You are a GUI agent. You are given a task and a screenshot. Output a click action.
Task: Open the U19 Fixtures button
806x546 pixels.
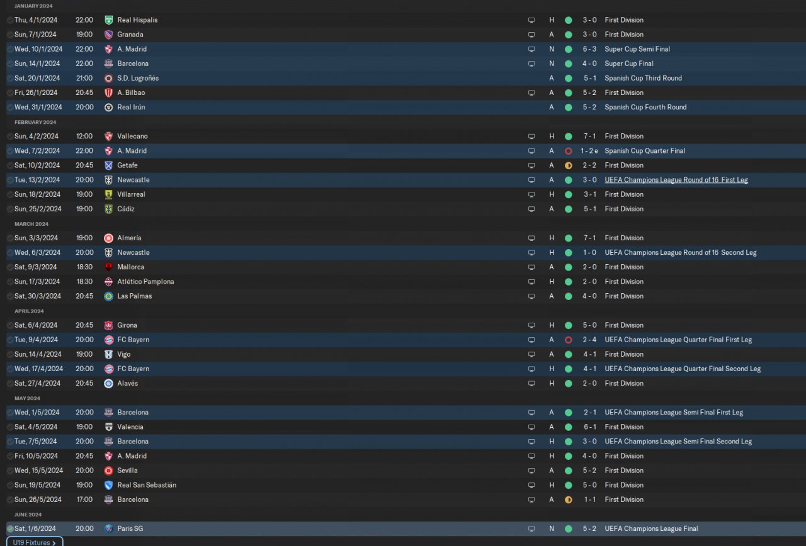35,542
